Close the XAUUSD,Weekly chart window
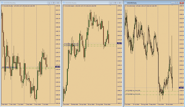 click(x=120, y=3)
